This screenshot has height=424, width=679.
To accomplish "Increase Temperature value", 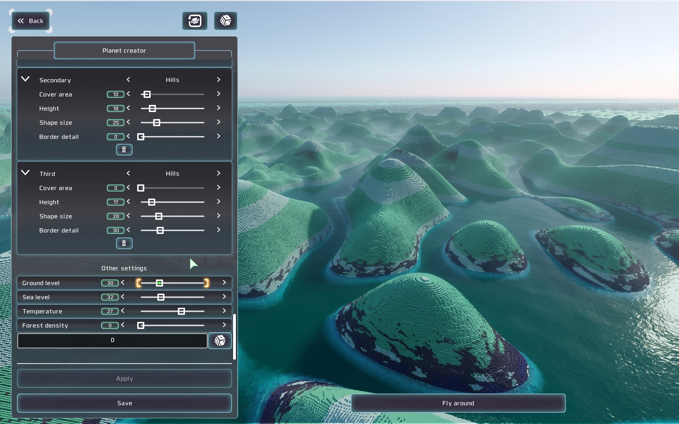I will pos(224,311).
